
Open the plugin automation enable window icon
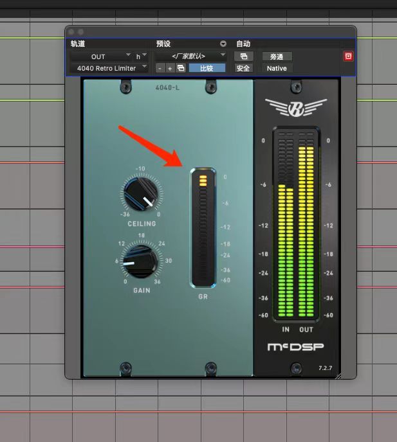coord(244,57)
